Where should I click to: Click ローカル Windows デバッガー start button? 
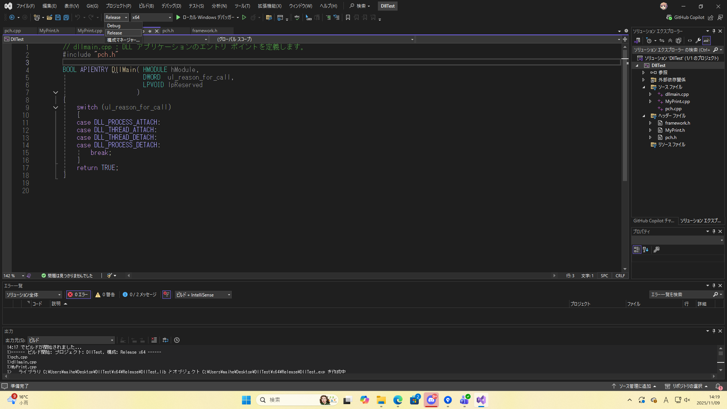pos(205,17)
